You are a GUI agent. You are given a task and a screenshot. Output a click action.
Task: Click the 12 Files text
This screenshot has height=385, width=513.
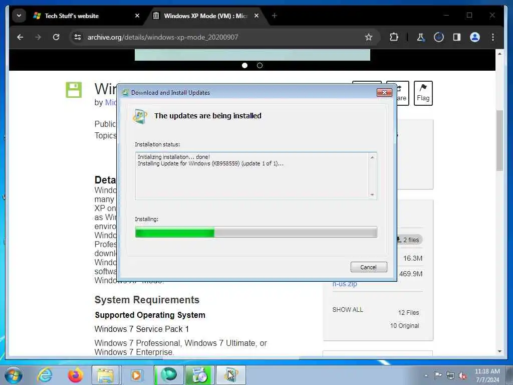[x=408, y=313]
